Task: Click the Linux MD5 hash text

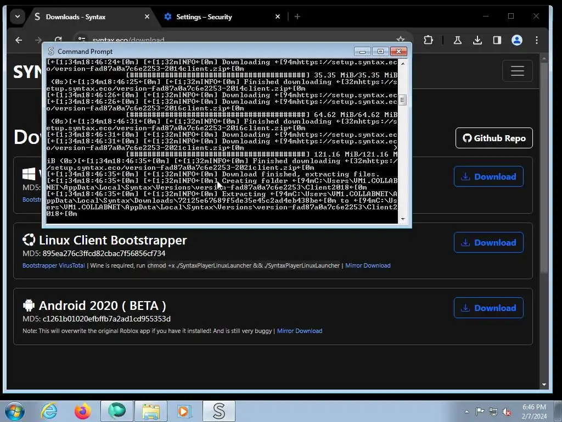Action: pos(104,253)
